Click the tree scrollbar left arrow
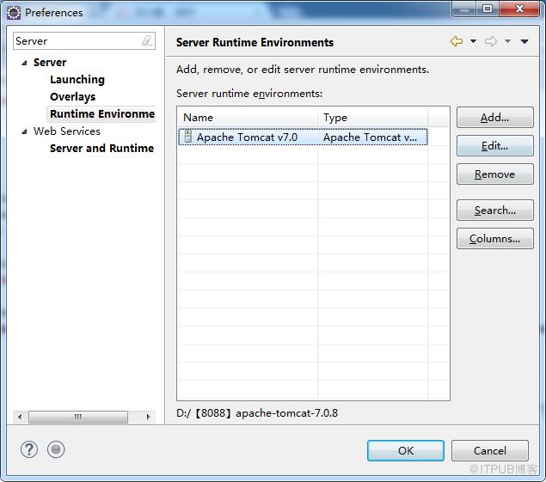This screenshot has height=482, width=546. (20, 417)
